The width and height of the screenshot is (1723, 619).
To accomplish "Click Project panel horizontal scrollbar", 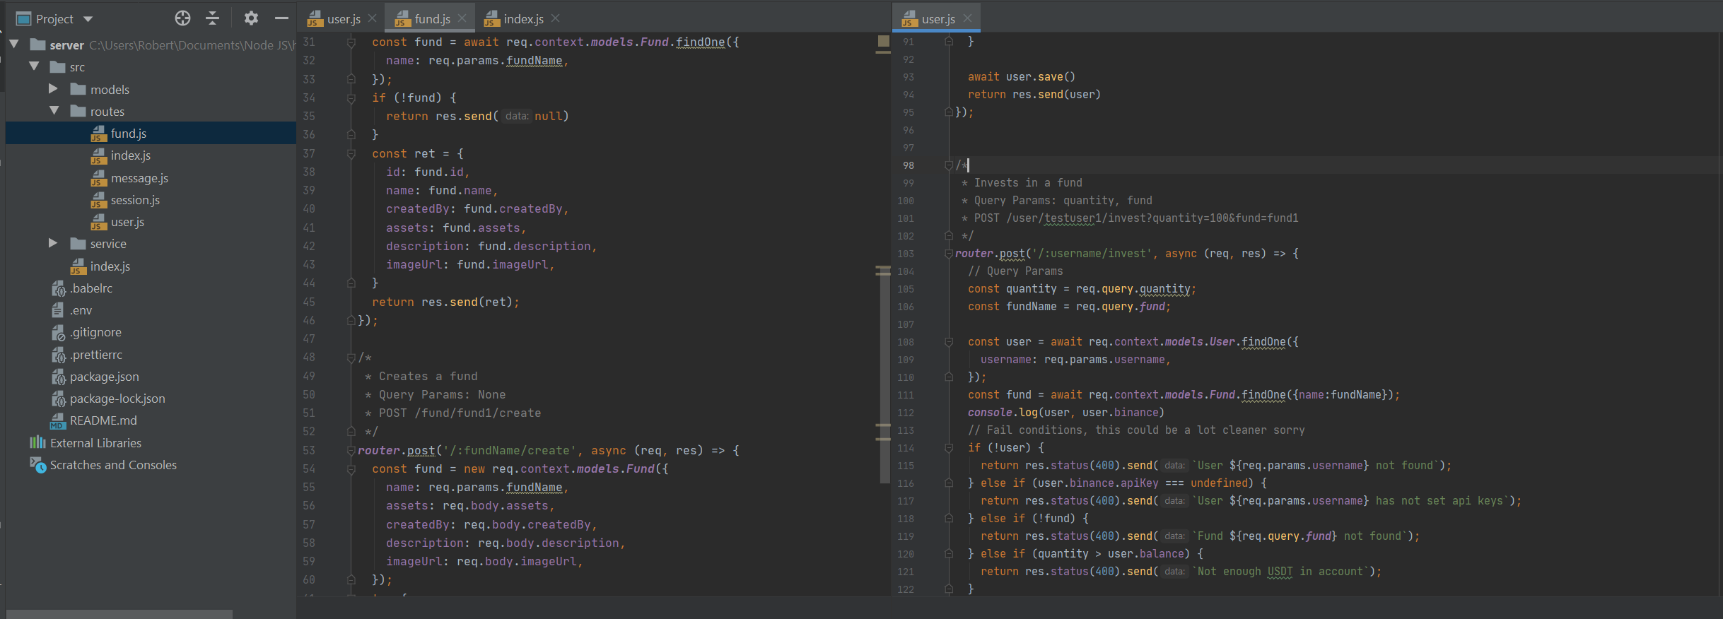I will [x=119, y=614].
